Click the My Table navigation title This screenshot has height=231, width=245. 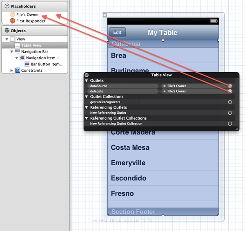163,33
